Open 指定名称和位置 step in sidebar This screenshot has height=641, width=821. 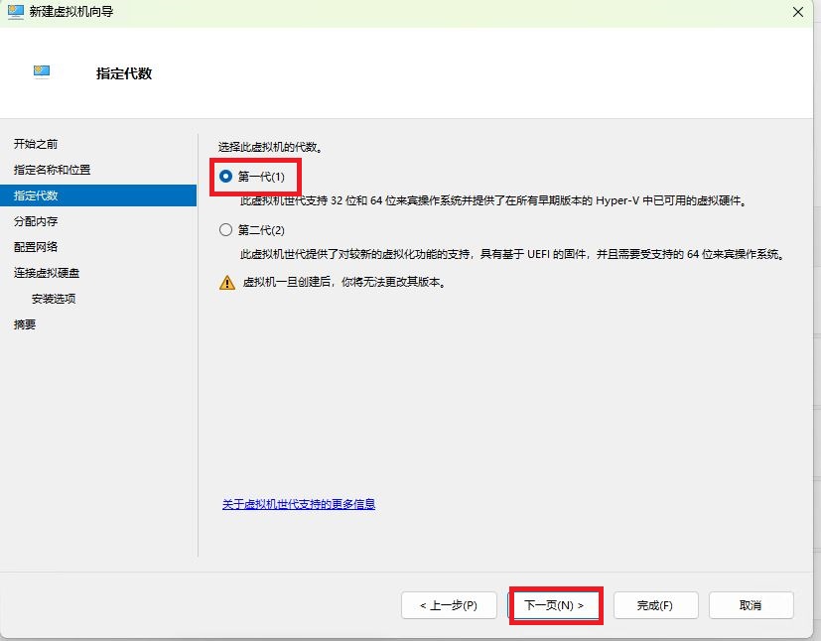pos(52,170)
